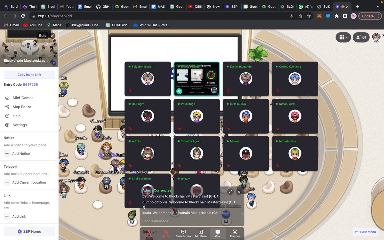Click harrietodima speaker icon
The height and width of the screenshot is (240, 384).
(x=277, y=141)
